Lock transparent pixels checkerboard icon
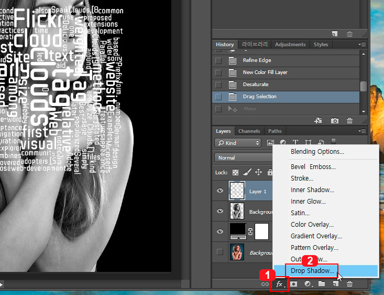Viewport: 384px width, 295px height. [235, 172]
